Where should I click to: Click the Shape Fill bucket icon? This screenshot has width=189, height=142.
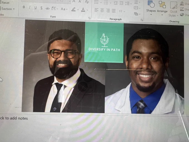[182, 4]
